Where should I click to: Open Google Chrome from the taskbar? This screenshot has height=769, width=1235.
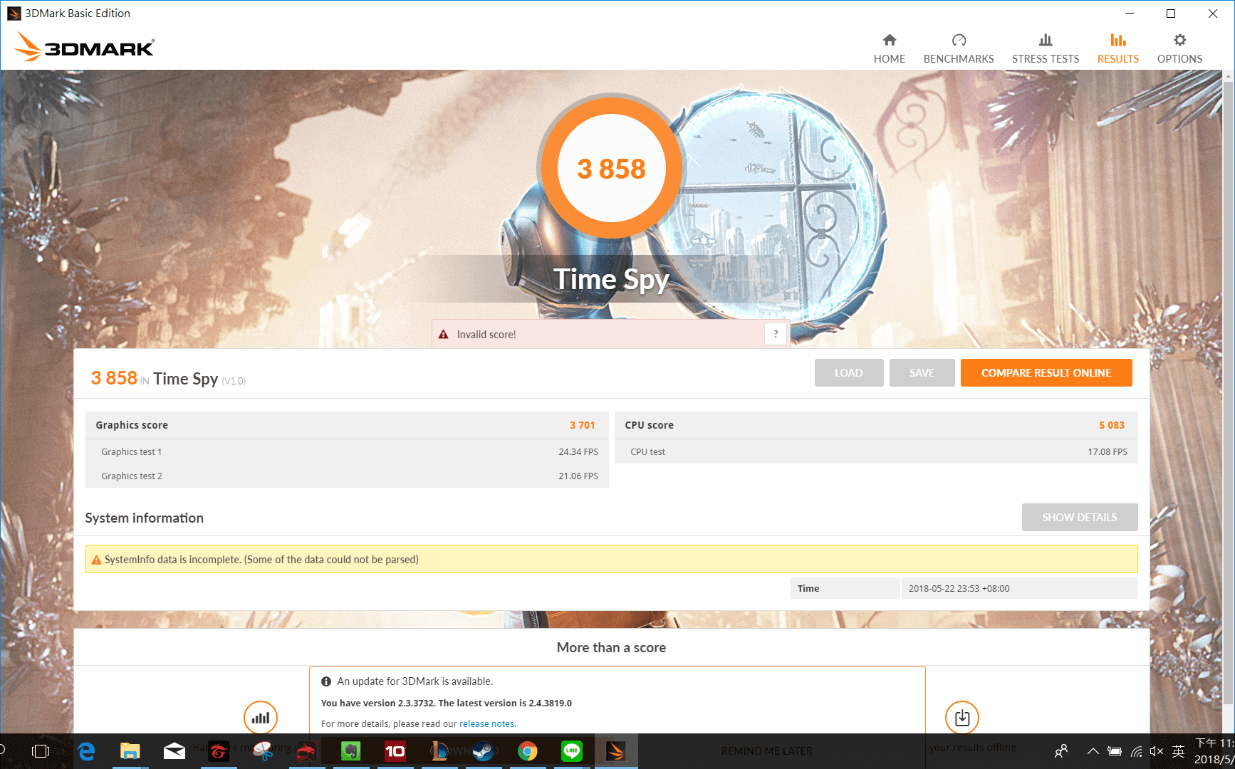[x=528, y=751]
